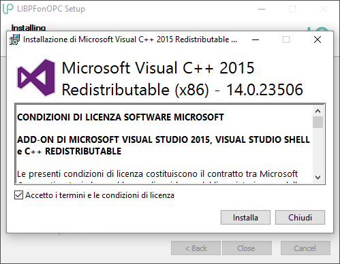
Task: Minimize the LIBPFonOPC Setup window
Action: [262, 9]
